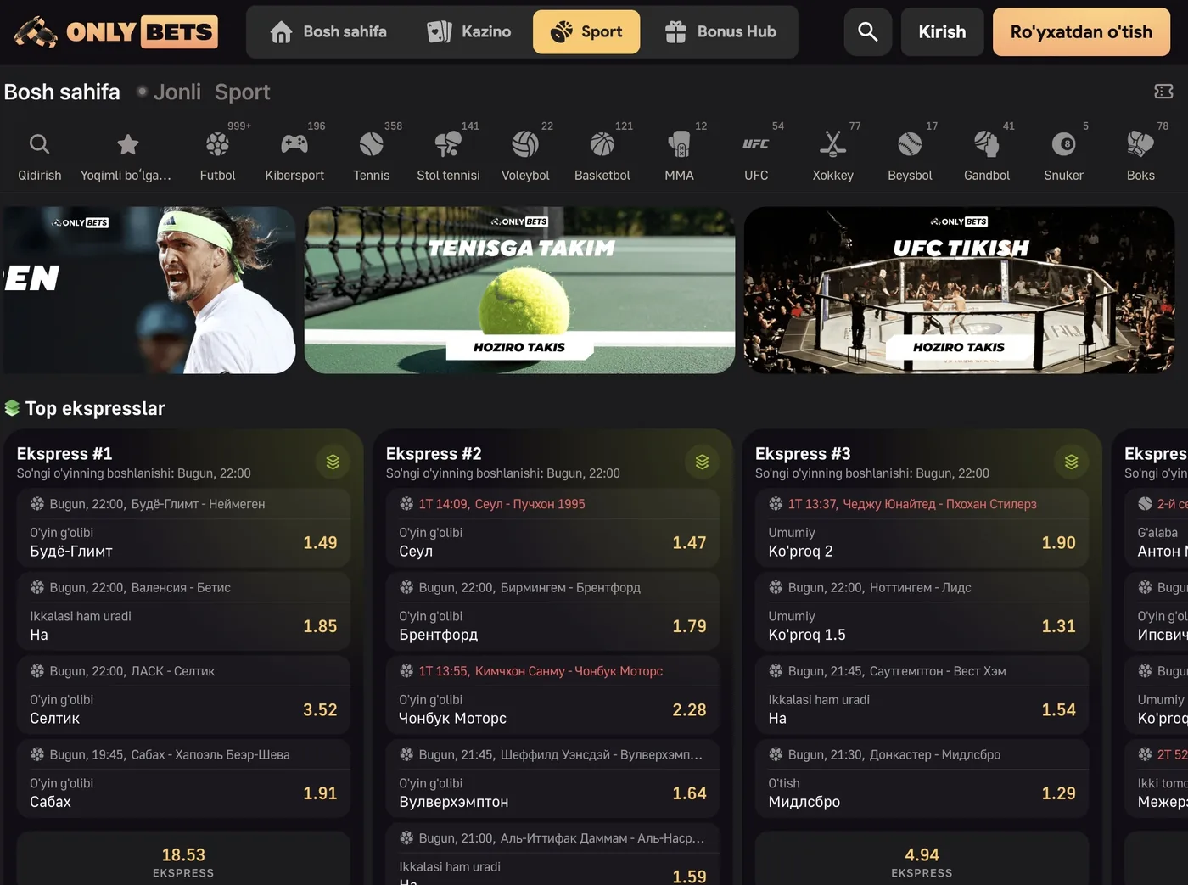Image resolution: width=1188 pixels, height=885 pixels.
Task: Click the Kirish login button
Action: (x=942, y=32)
